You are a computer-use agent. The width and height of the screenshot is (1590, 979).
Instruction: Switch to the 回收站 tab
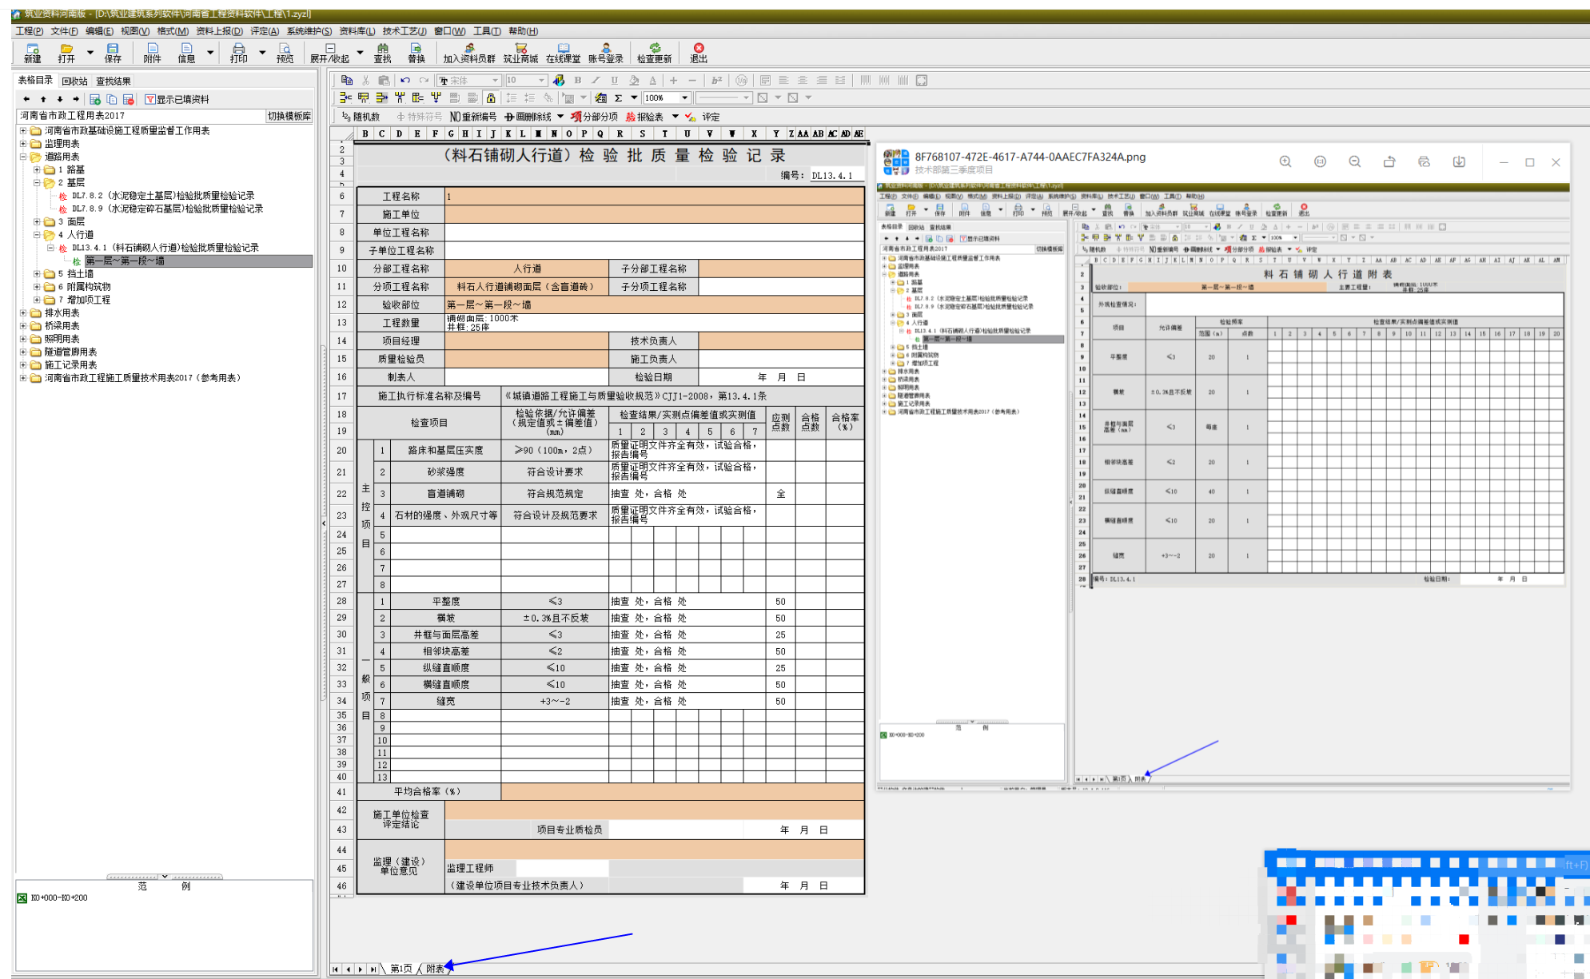point(75,81)
